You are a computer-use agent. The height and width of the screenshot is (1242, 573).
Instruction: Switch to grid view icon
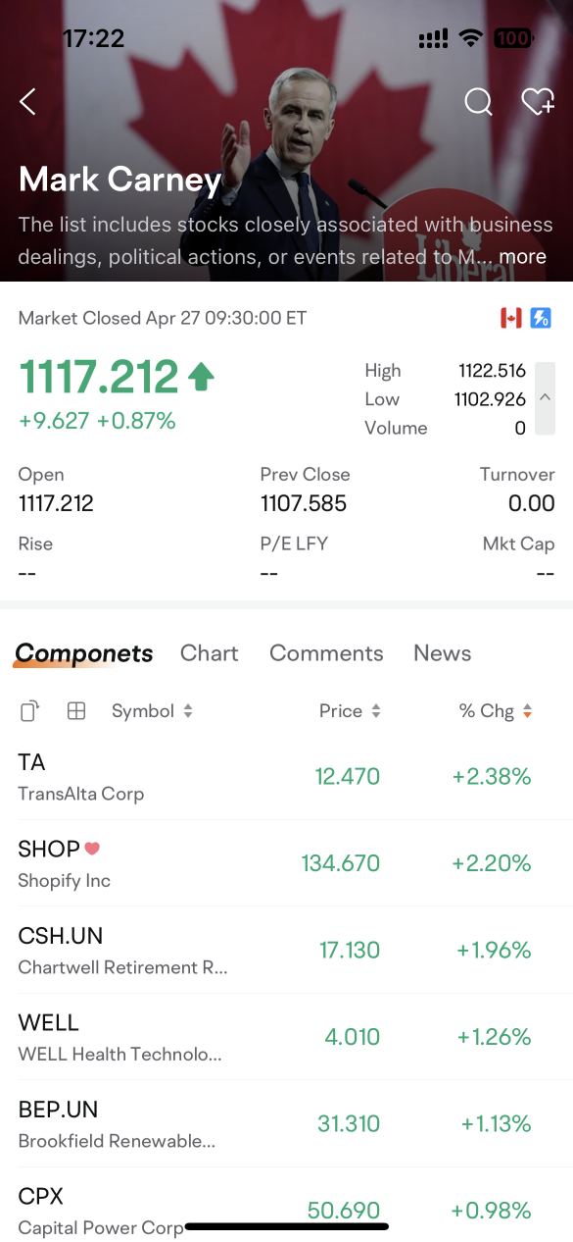coord(76,711)
